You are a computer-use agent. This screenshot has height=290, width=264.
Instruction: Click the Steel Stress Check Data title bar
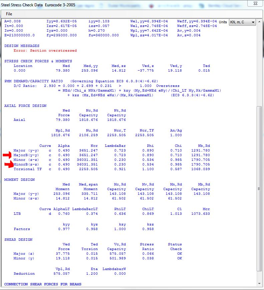point(100,4)
